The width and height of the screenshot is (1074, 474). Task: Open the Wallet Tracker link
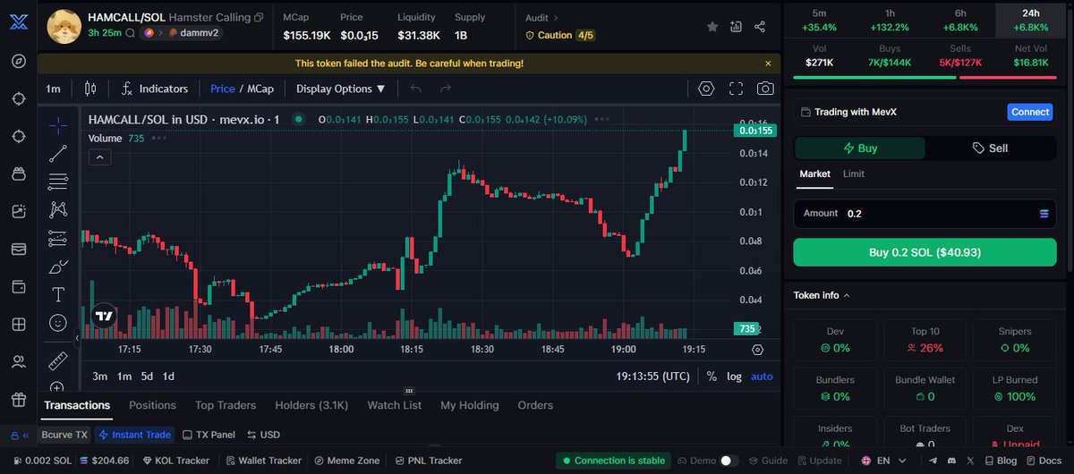click(263, 461)
